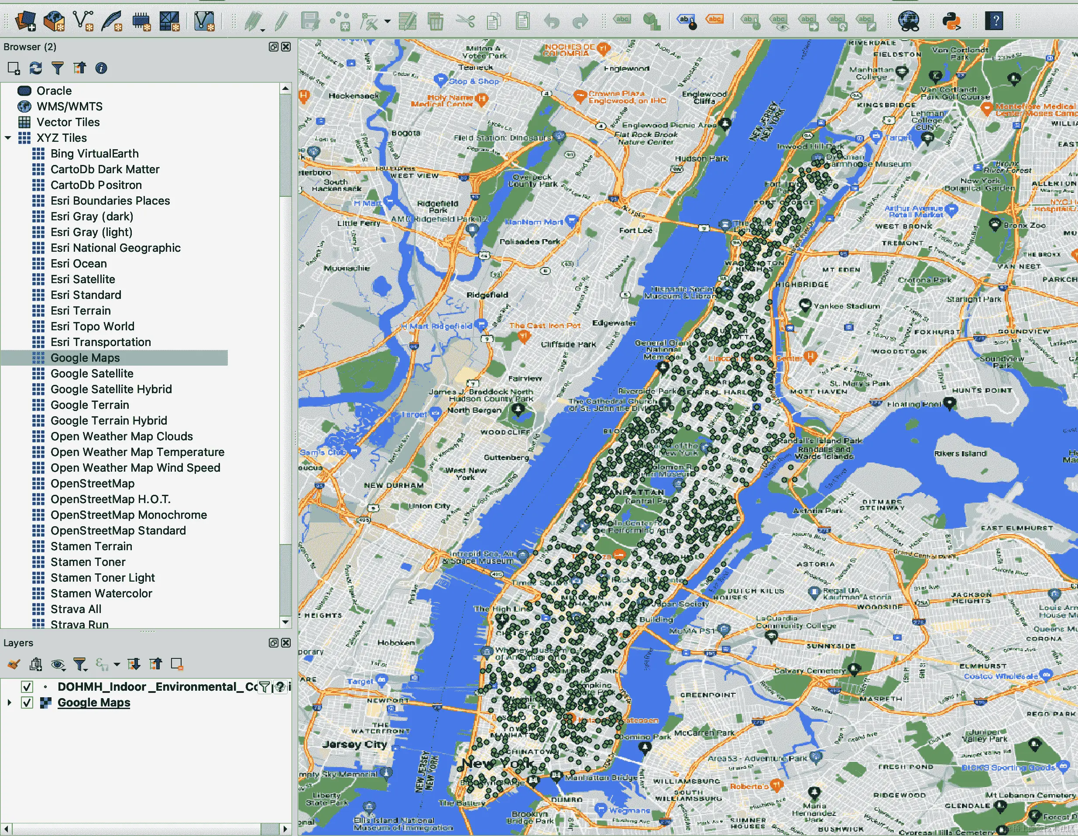
Task: Click the Filter Browser funnel icon
Action: pyautogui.click(x=58, y=68)
